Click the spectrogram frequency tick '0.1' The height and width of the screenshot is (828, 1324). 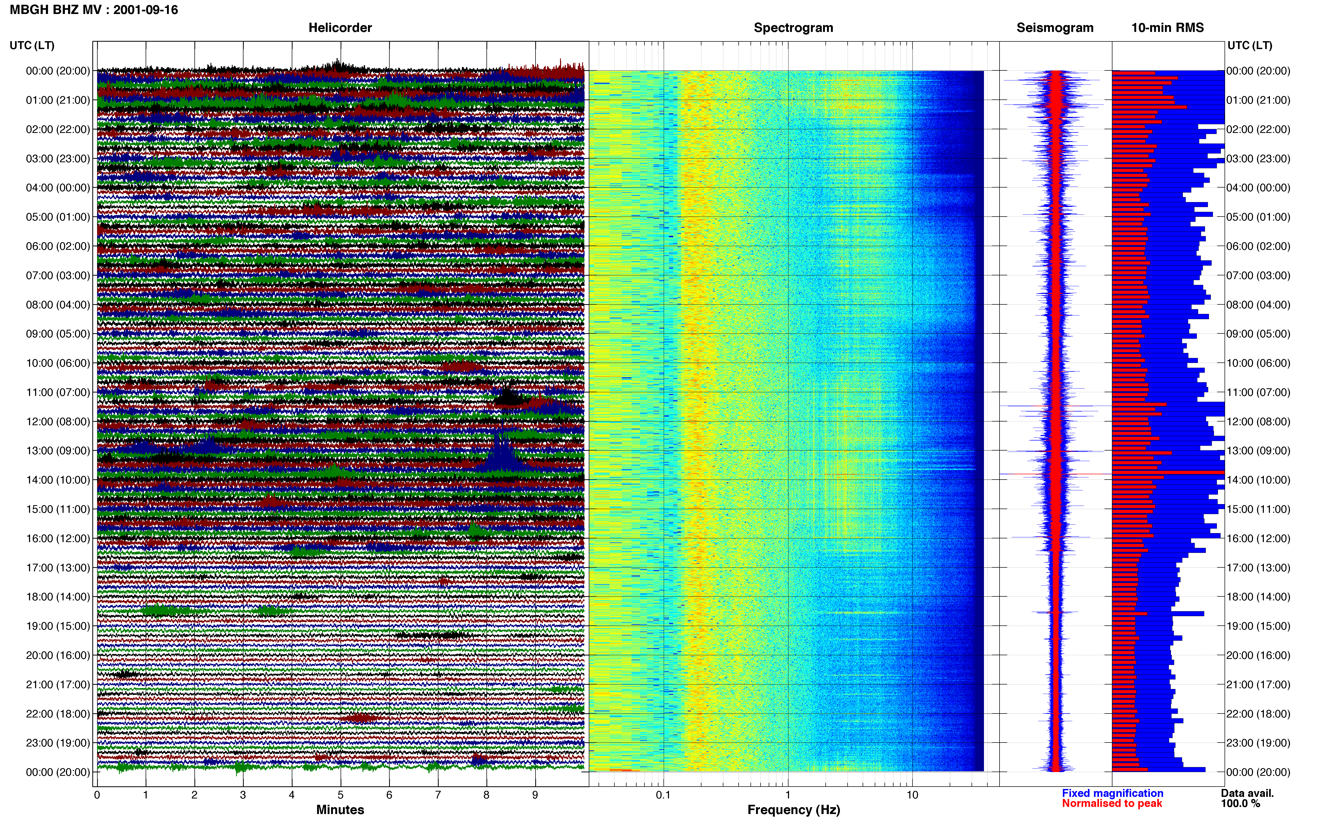click(x=663, y=795)
